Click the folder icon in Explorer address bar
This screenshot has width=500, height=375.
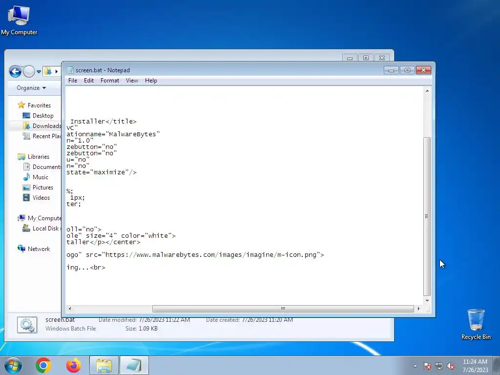click(x=48, y=71)
